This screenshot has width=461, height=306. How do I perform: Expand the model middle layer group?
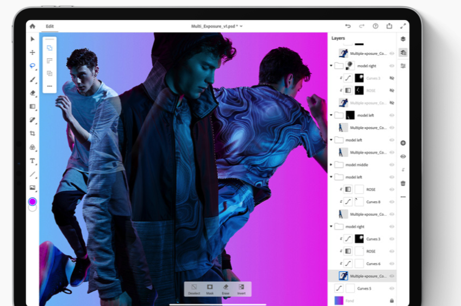click(x=331, y=165)
